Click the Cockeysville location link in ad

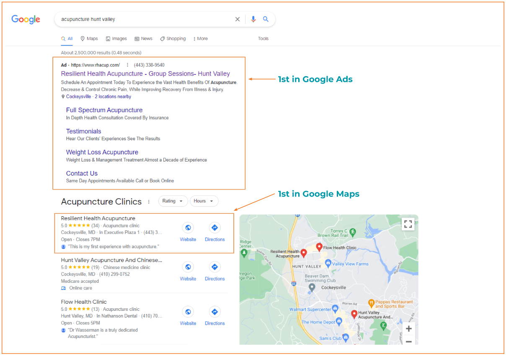(78, 97)
